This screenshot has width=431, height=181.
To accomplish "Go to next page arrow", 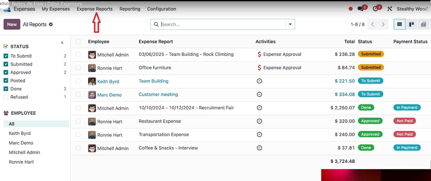I will coord(383,24).
